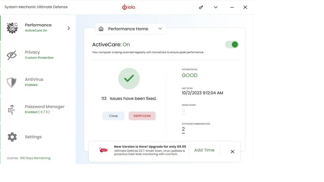Start a DEEPCLEAN scan
The image size is (324, 182).
tap(142, 116)
